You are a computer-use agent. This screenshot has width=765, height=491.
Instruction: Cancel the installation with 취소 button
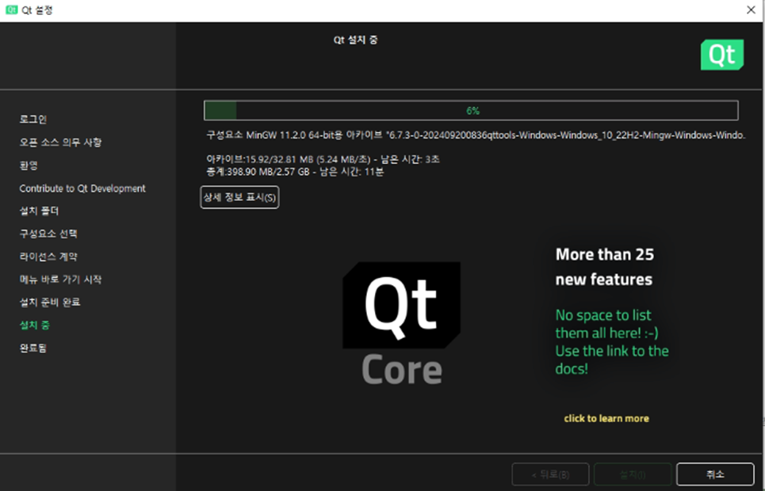click(x=715, y=474)
